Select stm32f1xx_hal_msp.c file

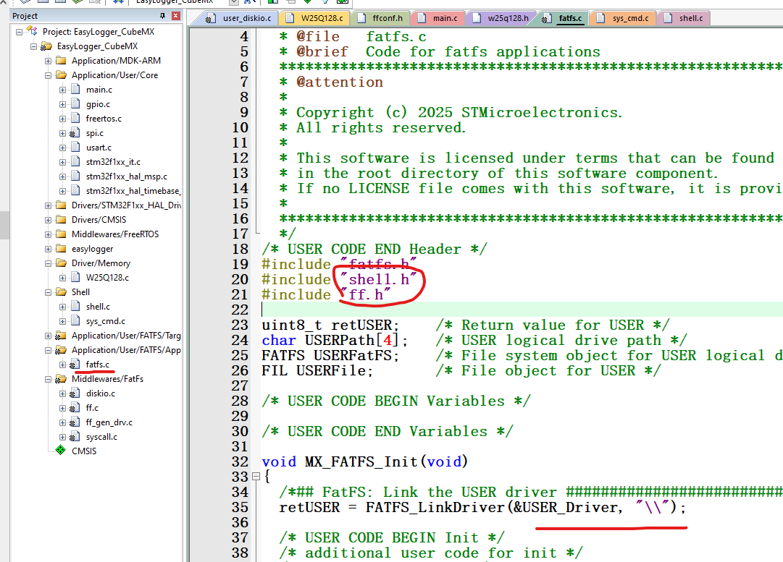[x=126, y=176]
